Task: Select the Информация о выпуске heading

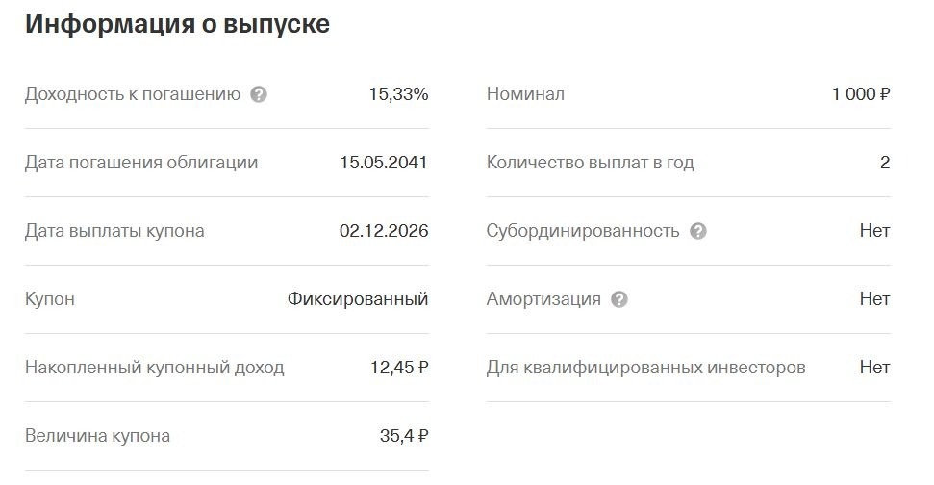Action: click(178, 24)
